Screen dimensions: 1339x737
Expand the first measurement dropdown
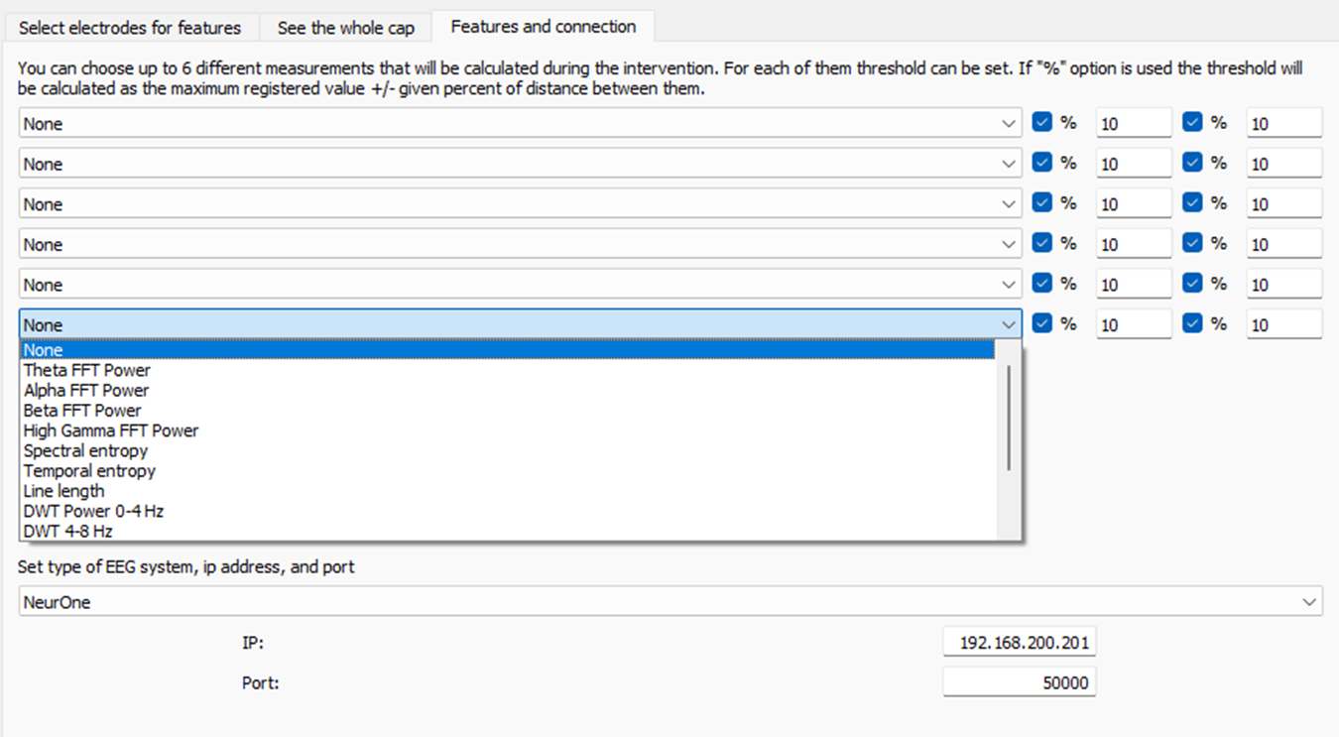tap(1009, 124)
